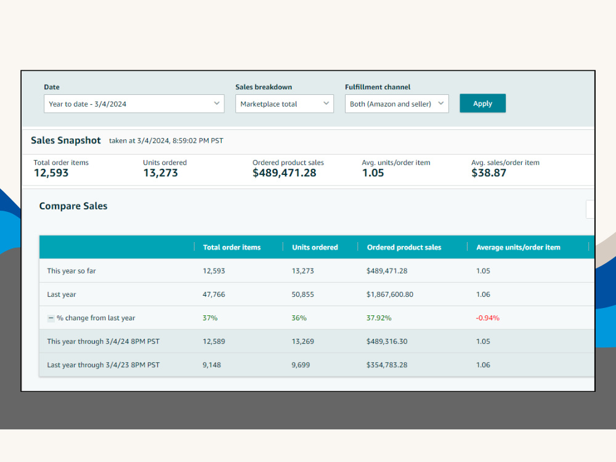Click the Compare Sales heading

(73, 206)
